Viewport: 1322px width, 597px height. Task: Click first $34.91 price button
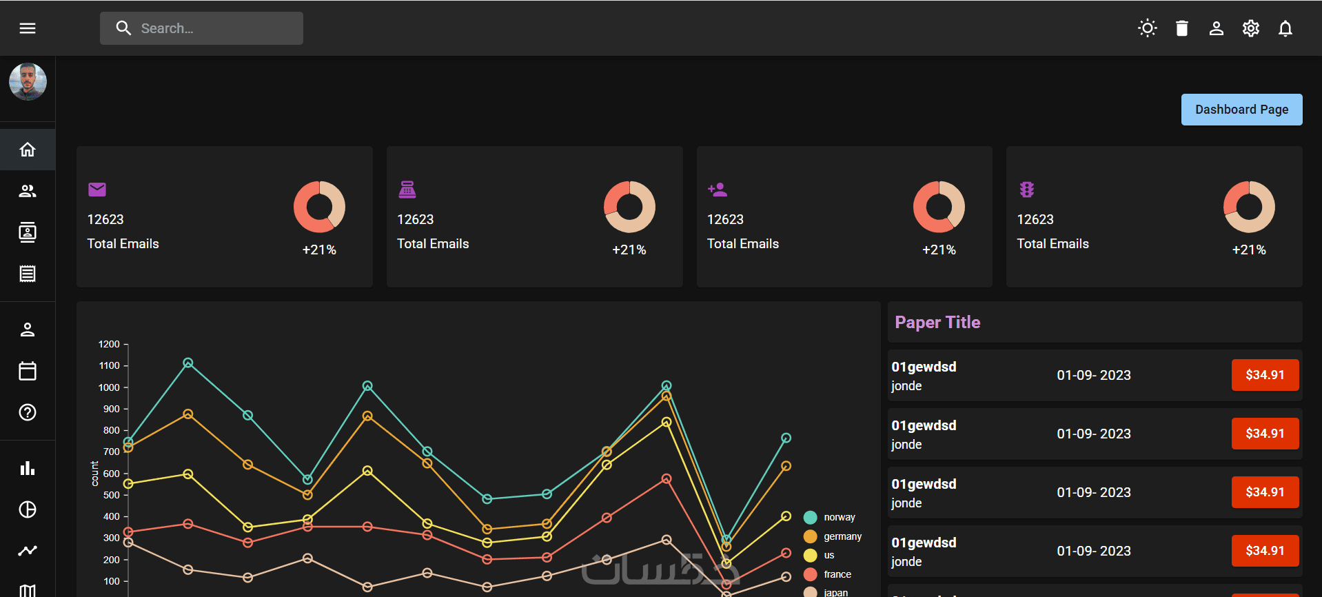pos(1265,375)
